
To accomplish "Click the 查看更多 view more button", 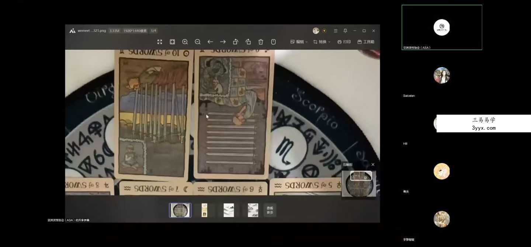I will point(270,210).
